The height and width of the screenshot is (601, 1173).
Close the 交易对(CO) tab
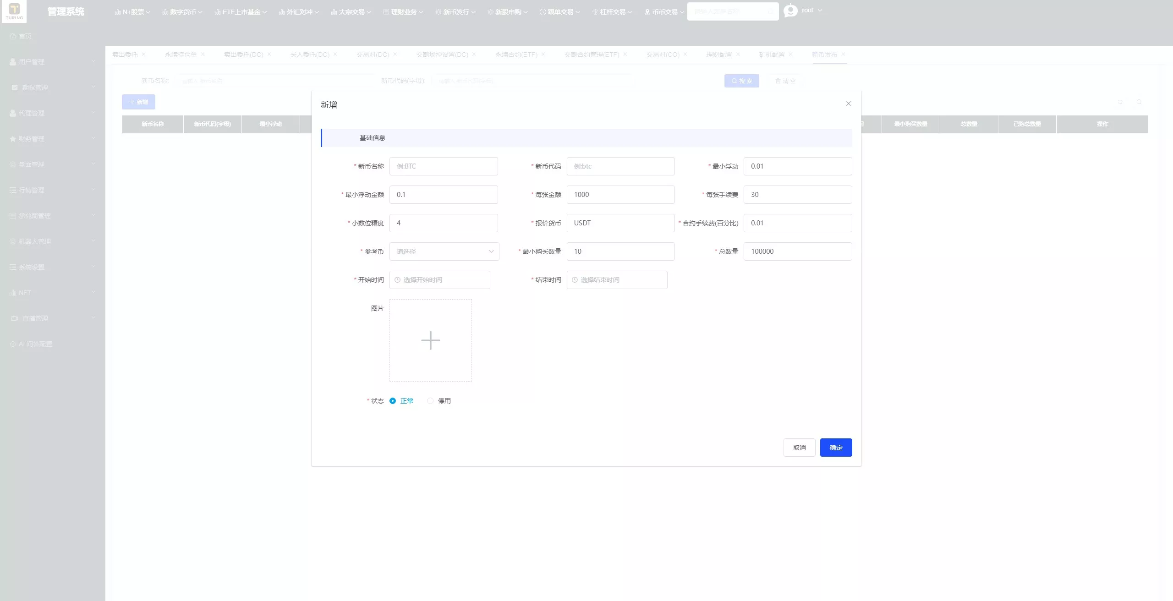click(685, 54)
